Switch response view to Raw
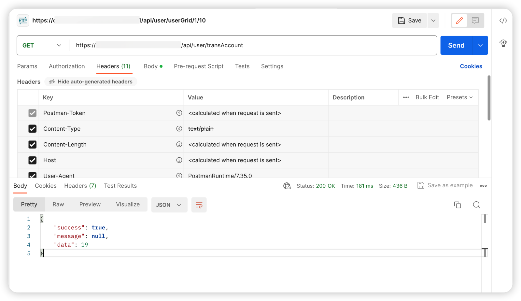This screenshot has height=301, width=521. point(58,204)
